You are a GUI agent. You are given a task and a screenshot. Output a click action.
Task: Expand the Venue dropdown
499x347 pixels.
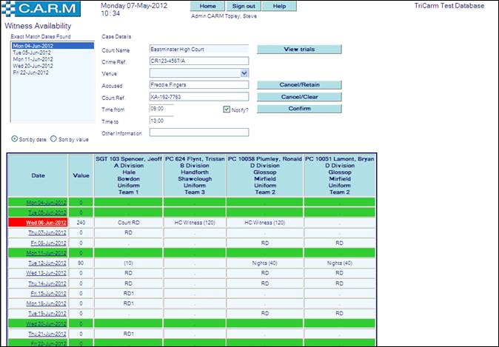(244, 73)
